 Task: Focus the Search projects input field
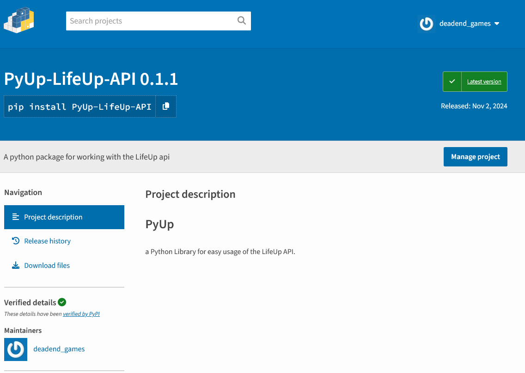[150, 21]
